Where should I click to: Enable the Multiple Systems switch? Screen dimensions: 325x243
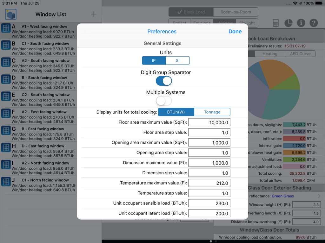pyautogui.click(x=164, y=101)
